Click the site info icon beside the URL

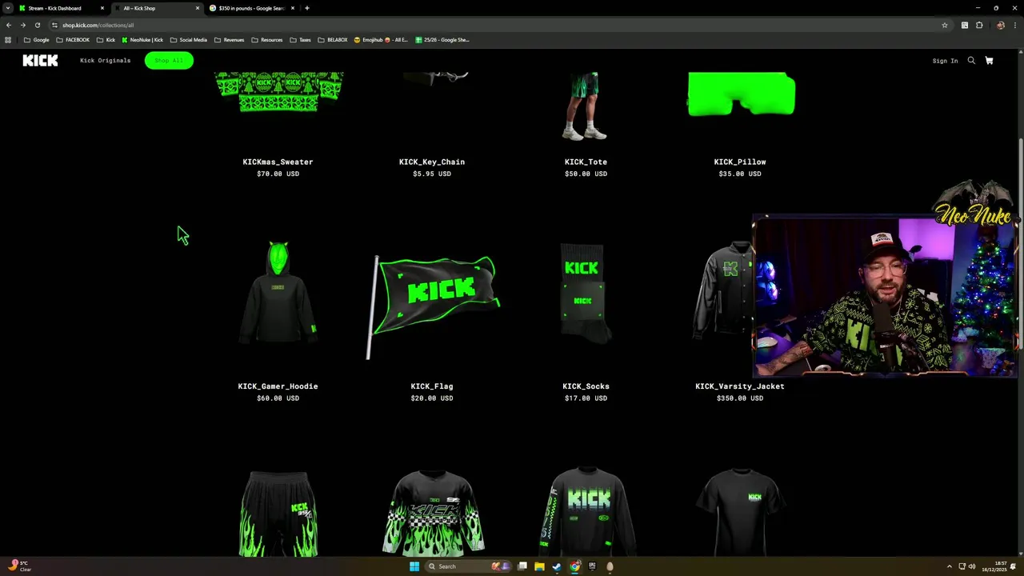tap(54, 25)
